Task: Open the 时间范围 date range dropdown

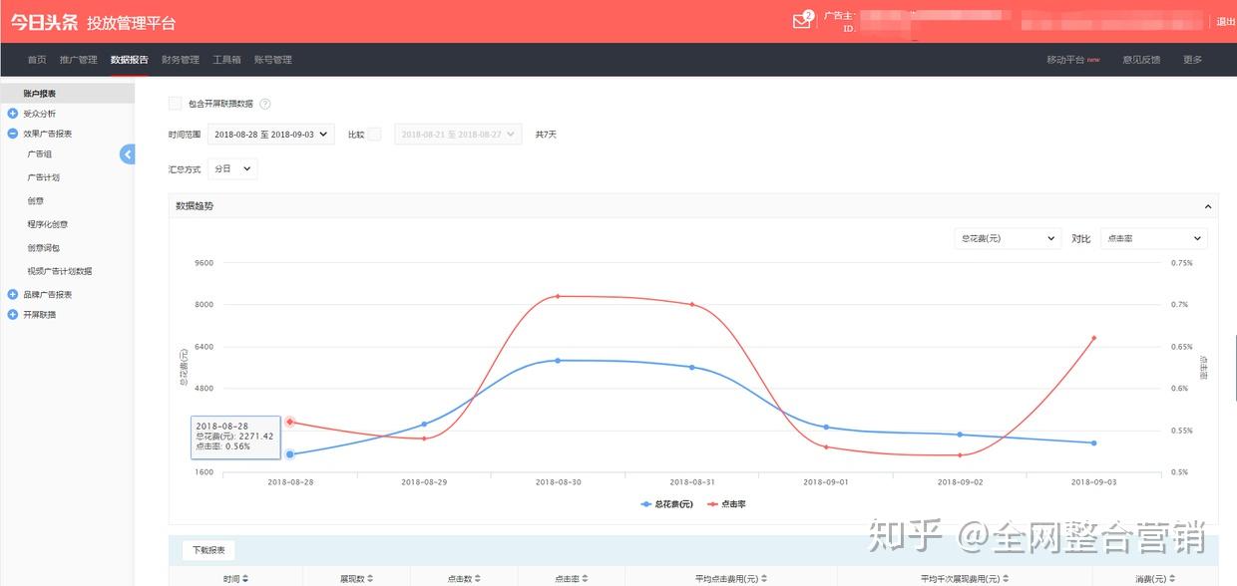Action: pyautogui.click(x=271, y=135)
